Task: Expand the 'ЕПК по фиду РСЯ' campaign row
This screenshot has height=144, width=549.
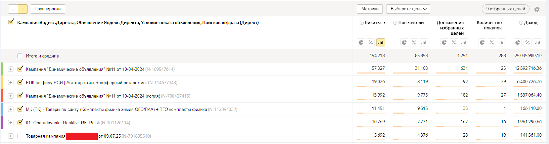Action: (11, 83)
